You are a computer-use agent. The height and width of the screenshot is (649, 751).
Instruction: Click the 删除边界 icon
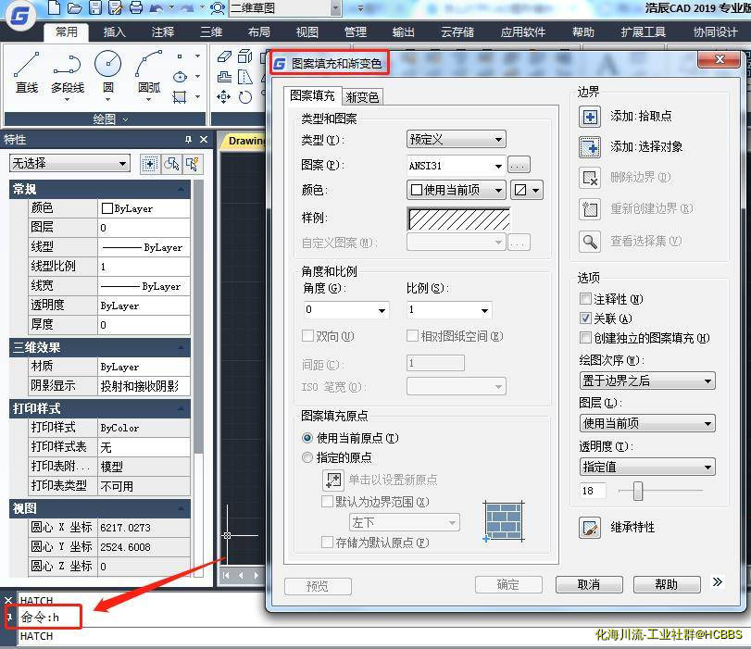pos(590,178)
